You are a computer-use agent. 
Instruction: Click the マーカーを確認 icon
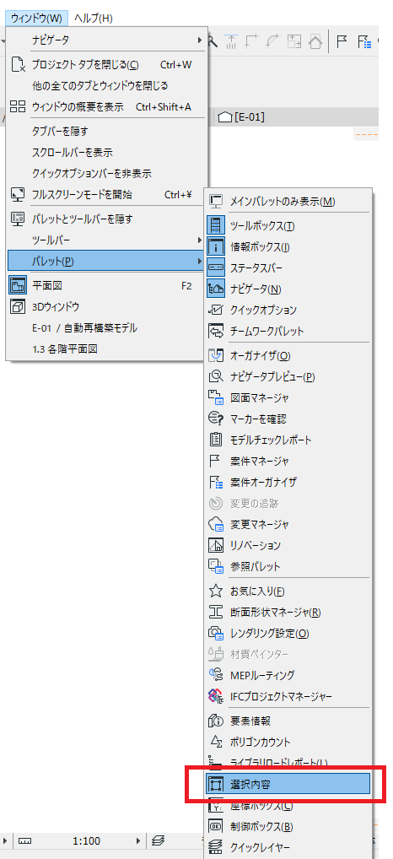(216, 419)
